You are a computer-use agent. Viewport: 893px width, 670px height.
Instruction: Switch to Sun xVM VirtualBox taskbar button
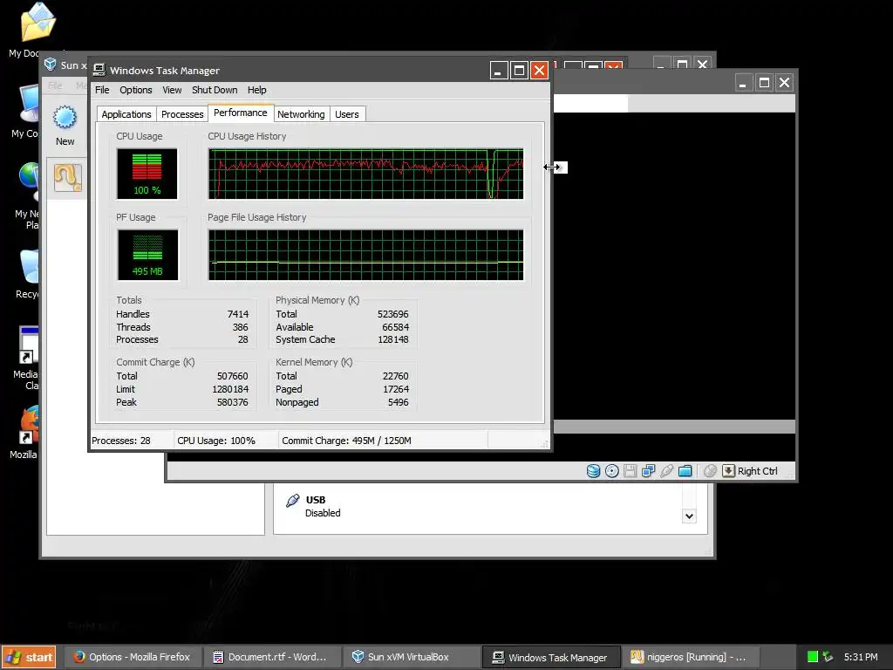pos(412,657)
